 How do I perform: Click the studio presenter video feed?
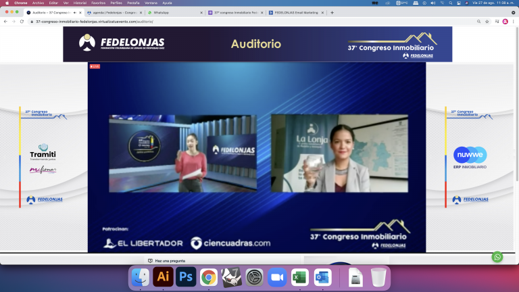(182, 153)
